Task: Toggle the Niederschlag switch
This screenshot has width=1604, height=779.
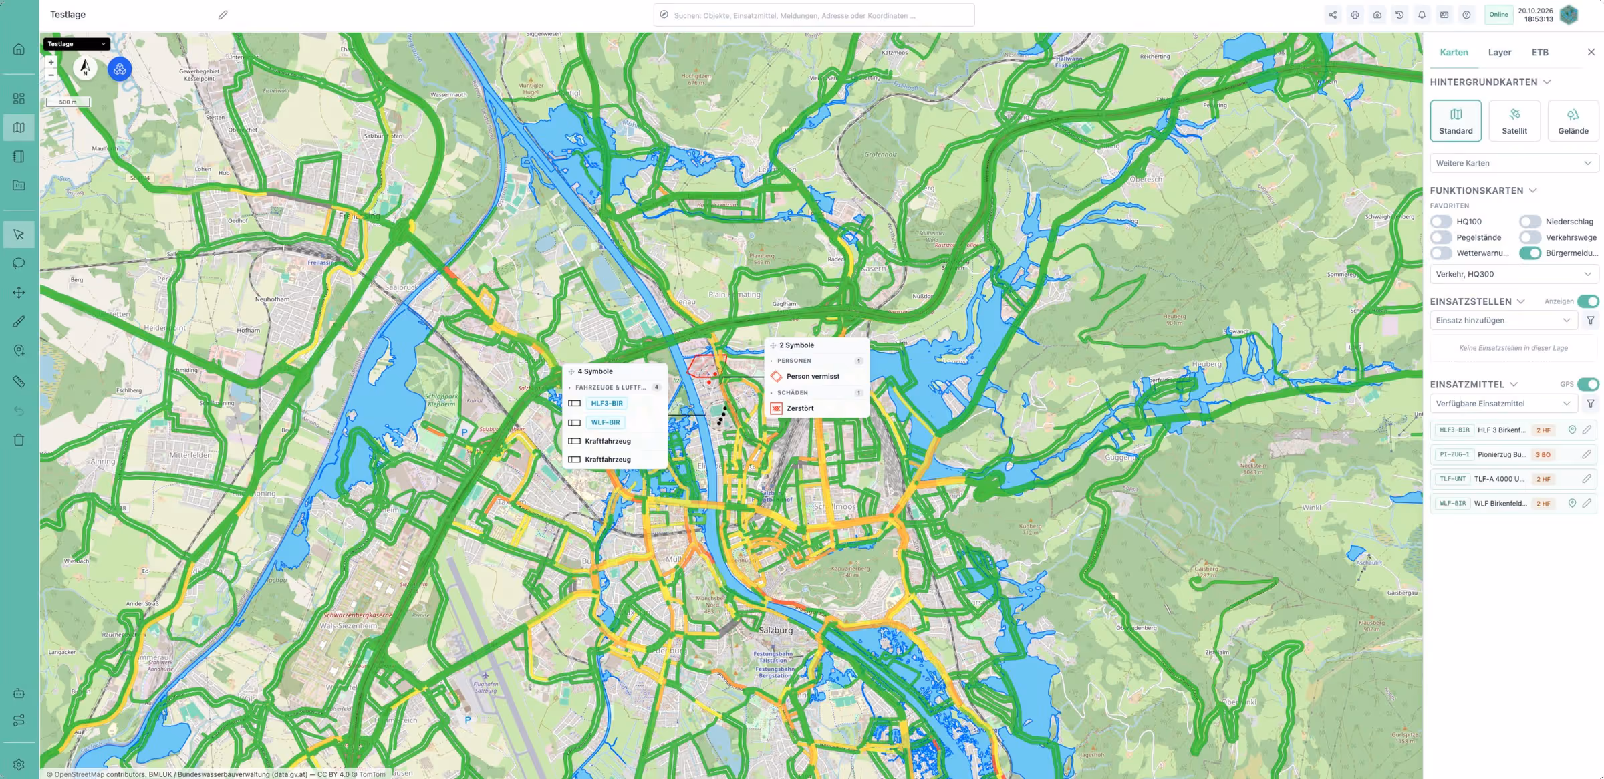Action: [1530, 222]
